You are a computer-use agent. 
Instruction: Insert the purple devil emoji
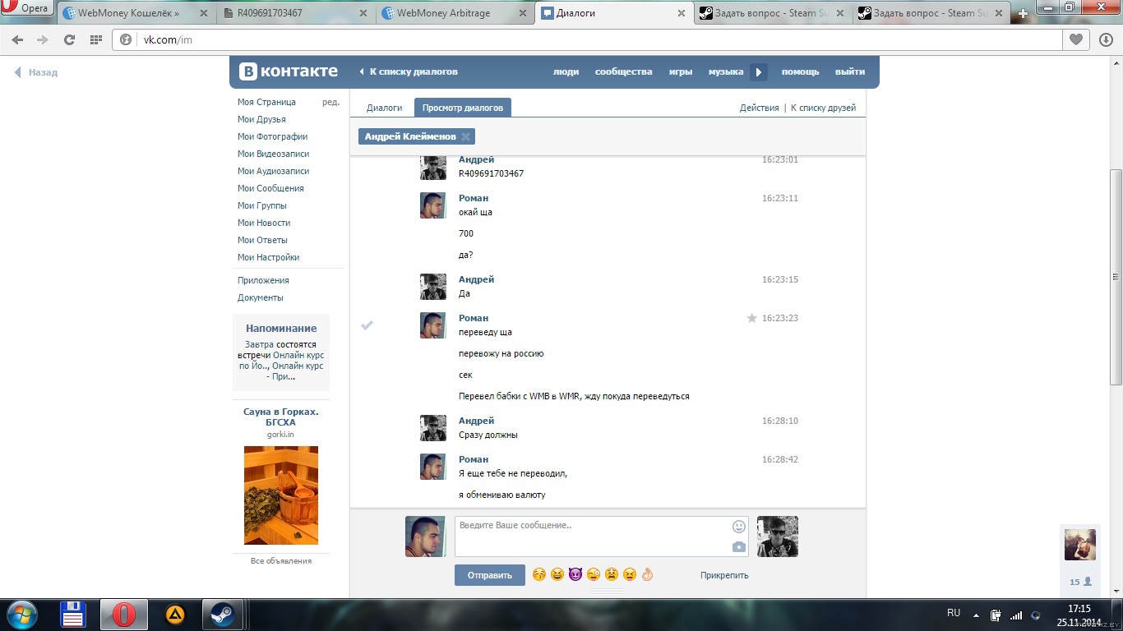575,574
